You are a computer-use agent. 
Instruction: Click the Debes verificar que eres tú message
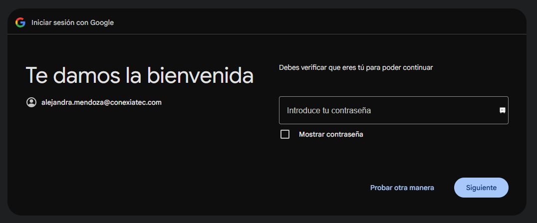(x=356, y=67)
